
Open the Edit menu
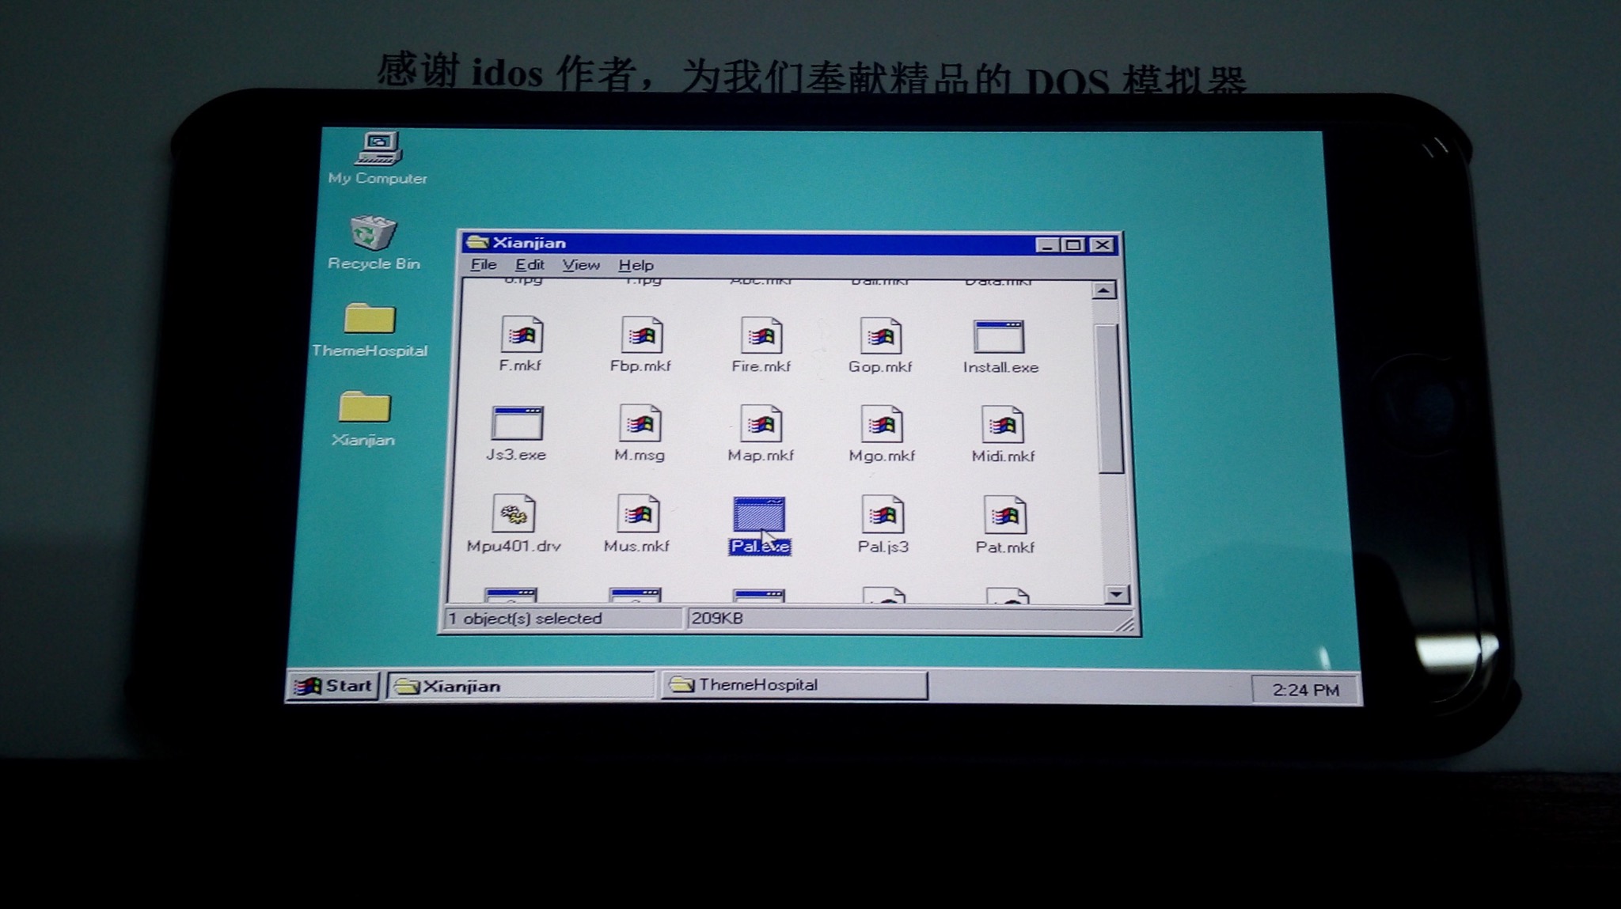click(530, 265)
